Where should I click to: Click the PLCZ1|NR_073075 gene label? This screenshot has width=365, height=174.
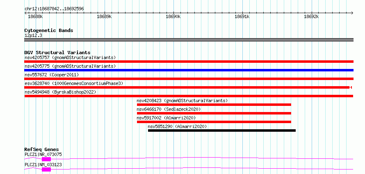pyautogui.click(x=43, y=154)
